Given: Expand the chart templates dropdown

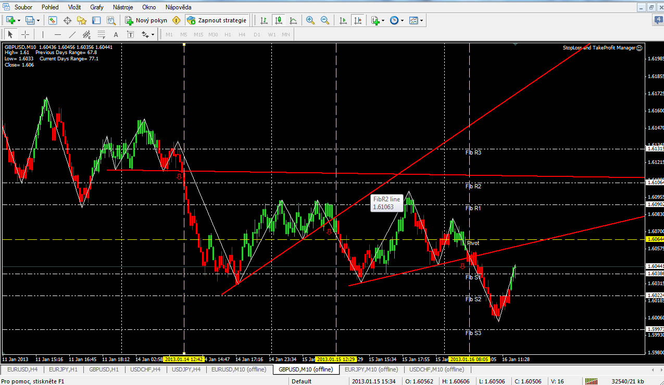Looking at the screenshot, I should 421,20.
